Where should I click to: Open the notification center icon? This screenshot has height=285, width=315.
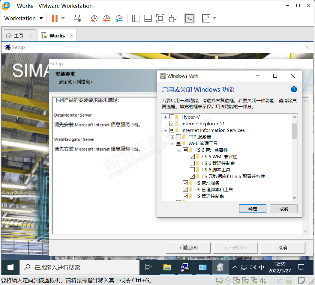(301, 267)
